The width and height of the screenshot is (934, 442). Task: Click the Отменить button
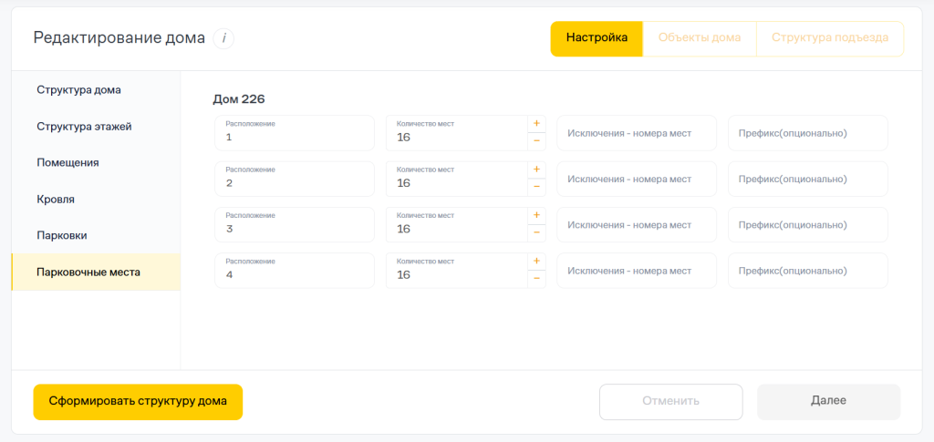670,402
